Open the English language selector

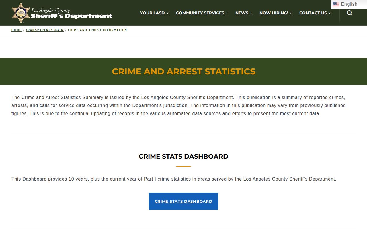pos(349,4)
